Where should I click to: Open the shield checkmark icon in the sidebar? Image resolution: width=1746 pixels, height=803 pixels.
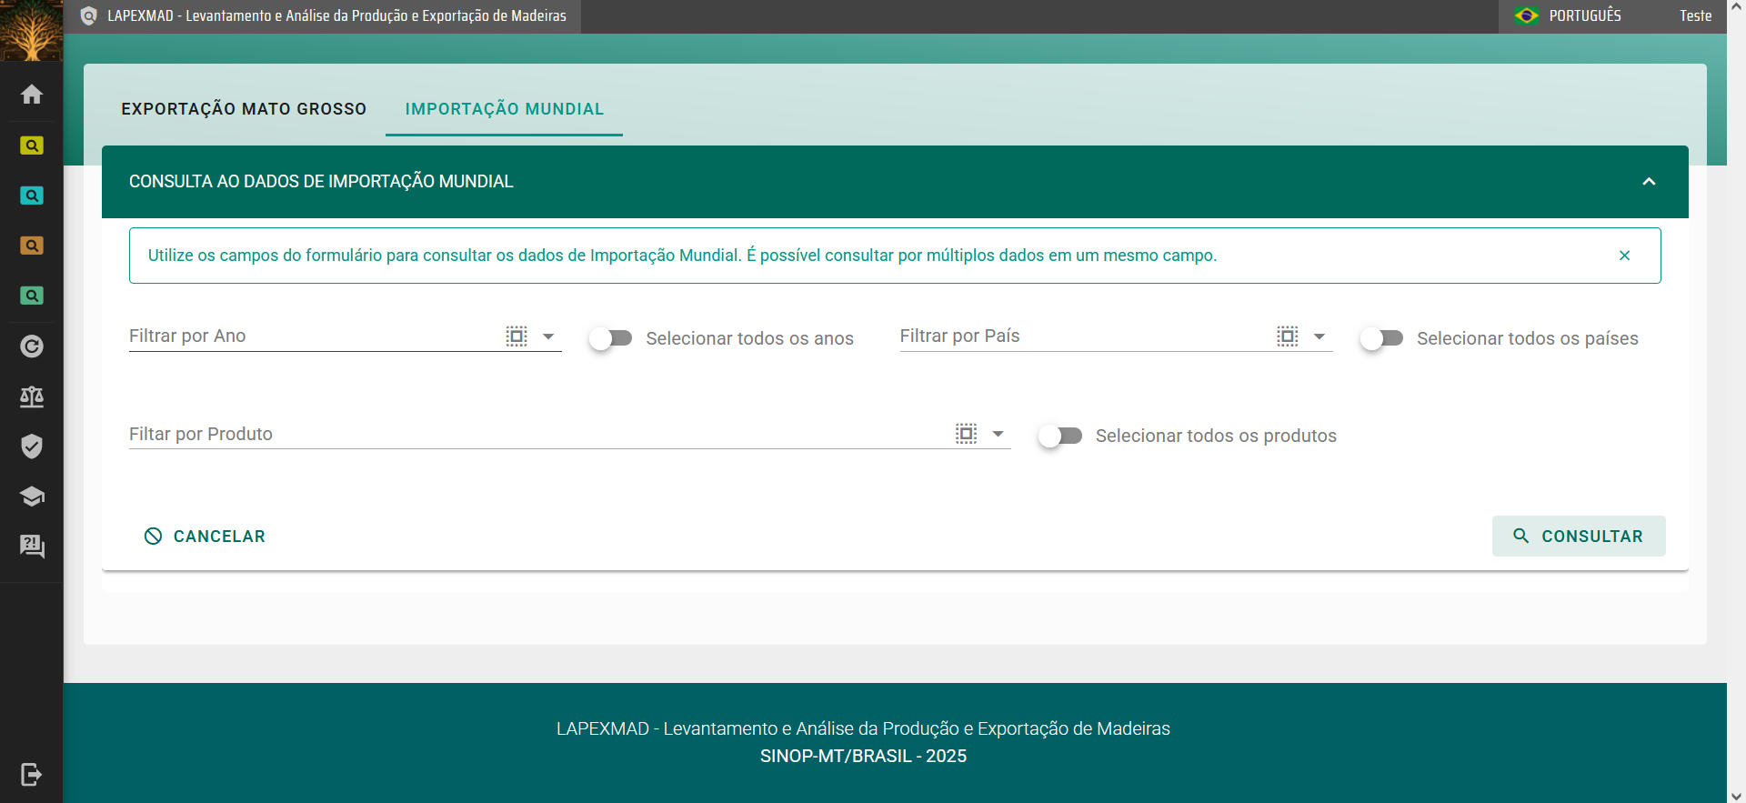coord(32,447)
